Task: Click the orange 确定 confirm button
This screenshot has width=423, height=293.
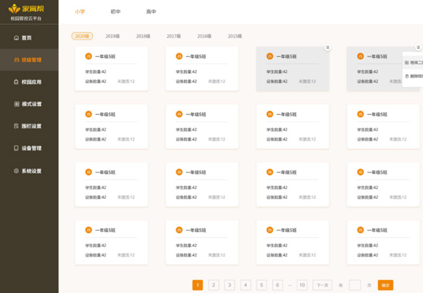Action: pos(385,285)
